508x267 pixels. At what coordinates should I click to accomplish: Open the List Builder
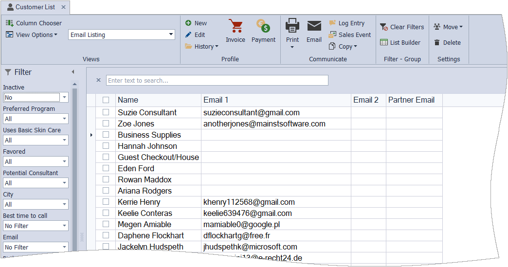click(x=400, y=42)
